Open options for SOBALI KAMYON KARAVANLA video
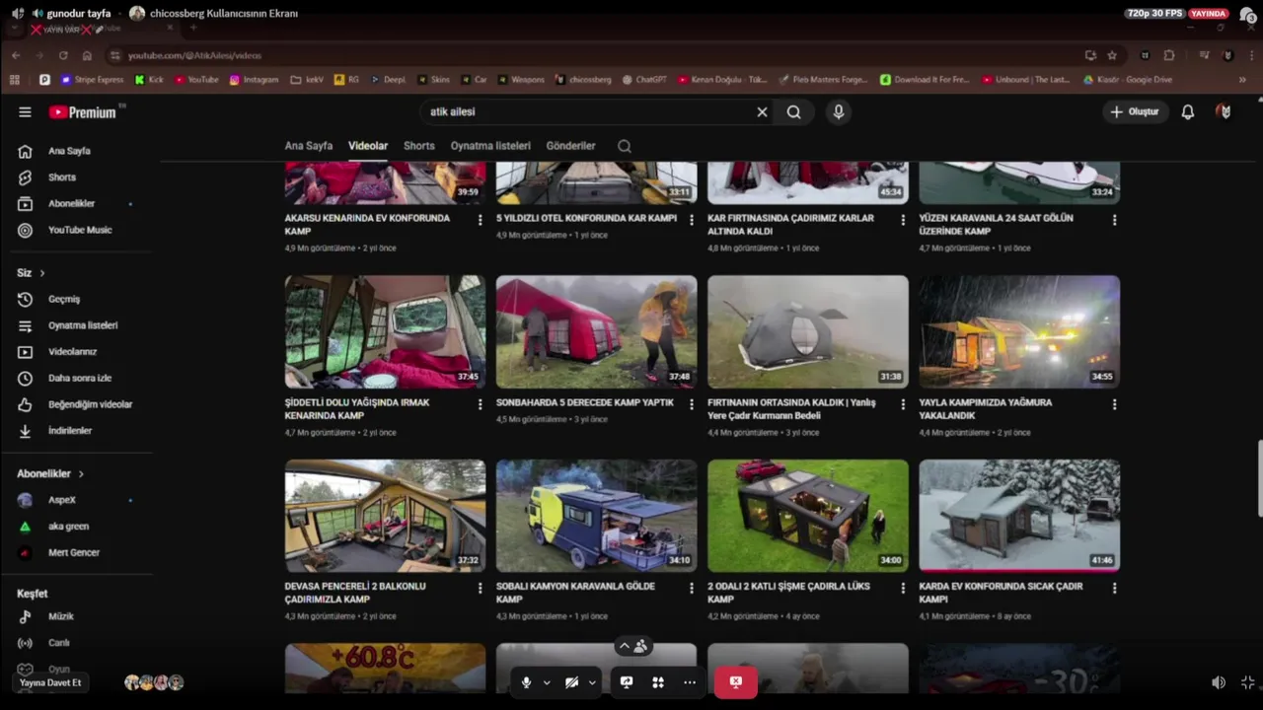Viewport: 1263px width, 710px height. coord(692,588)
